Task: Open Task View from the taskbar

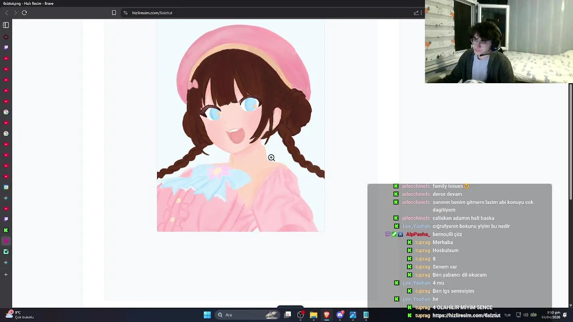Action: click(x=288, y=315)
